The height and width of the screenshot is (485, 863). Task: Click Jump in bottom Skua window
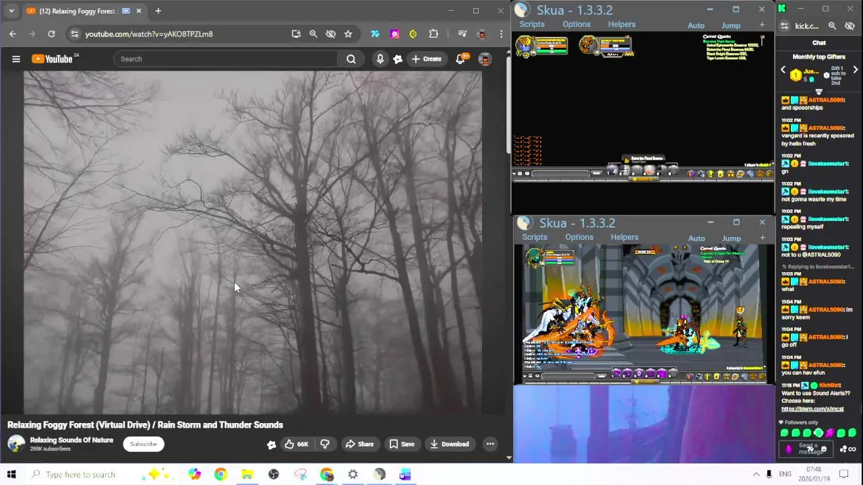732,238
